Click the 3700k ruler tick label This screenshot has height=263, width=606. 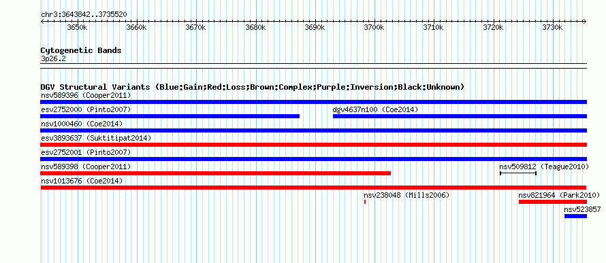tap(374, 27)
